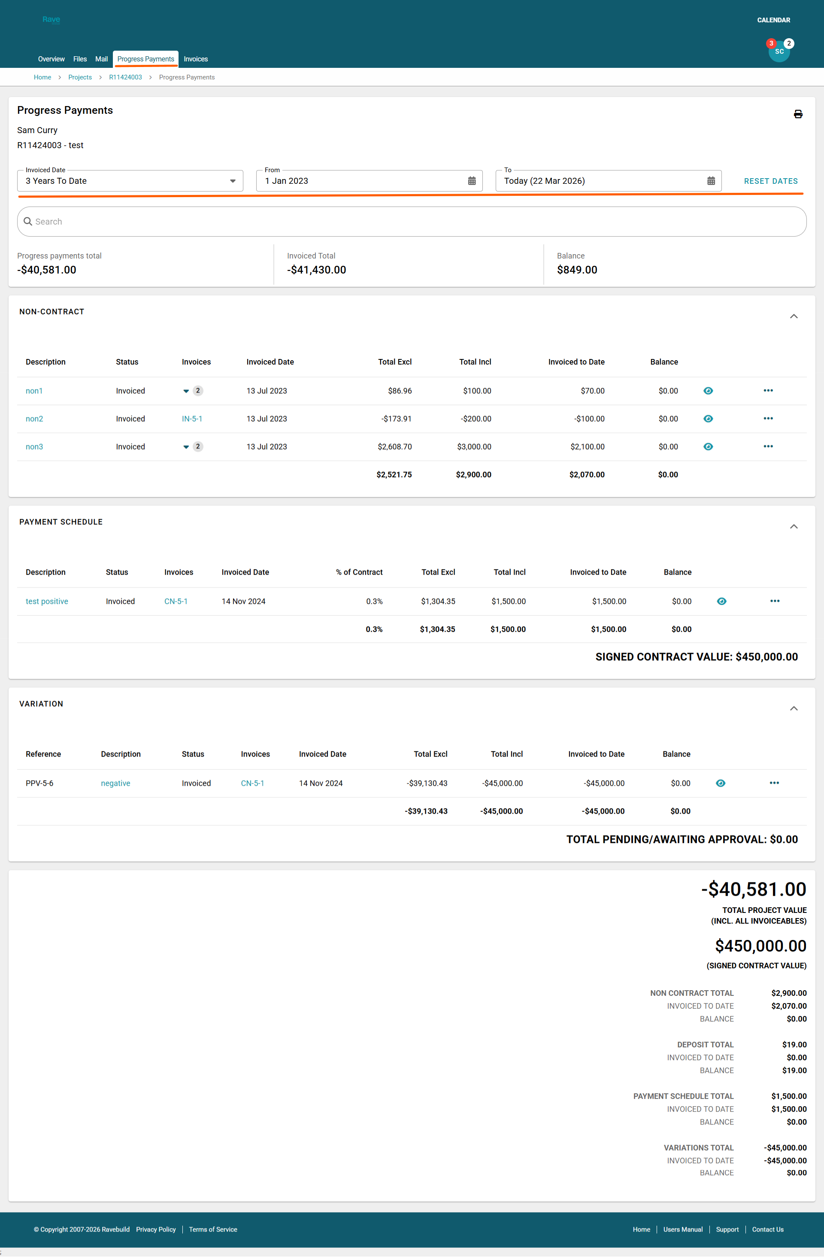The height and width of the screenshot is (1259, 824).
Task: Open the To date calendar picker
Action: point(711,181)
